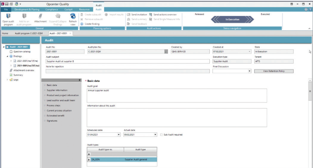Select the SA_GEN audit type row
This screenshot has height=168, width=313.
tap(122, 159)
